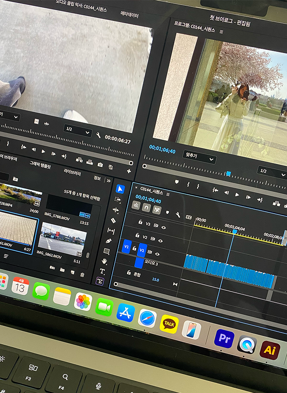
Task: Click the program monitor Add Marker icon
Action: coord(177,182)
